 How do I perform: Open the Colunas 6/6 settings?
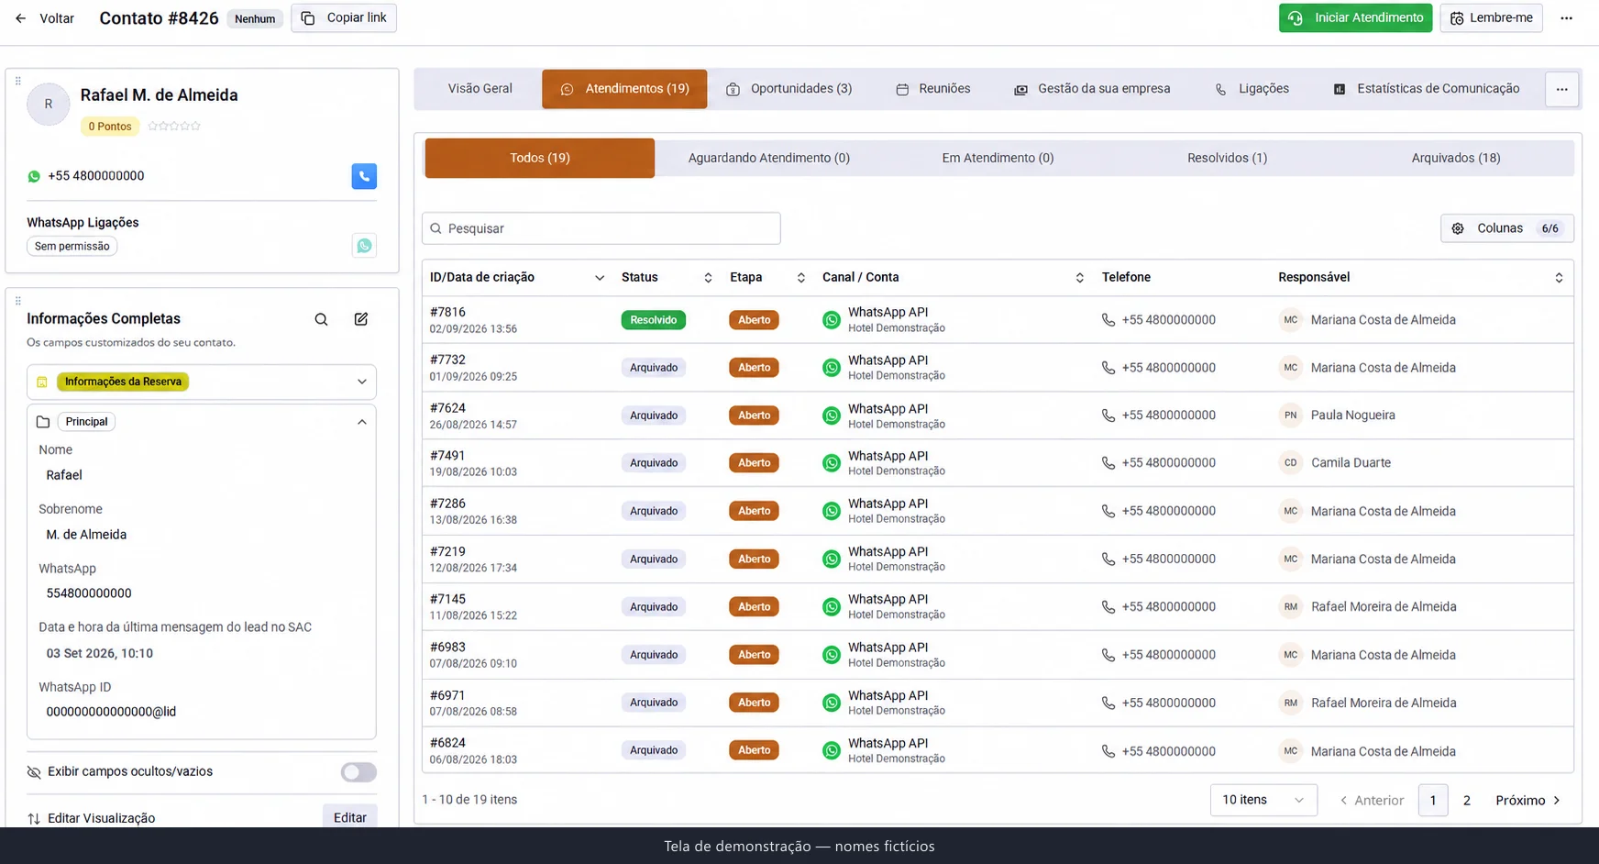tap(1506, 228)
